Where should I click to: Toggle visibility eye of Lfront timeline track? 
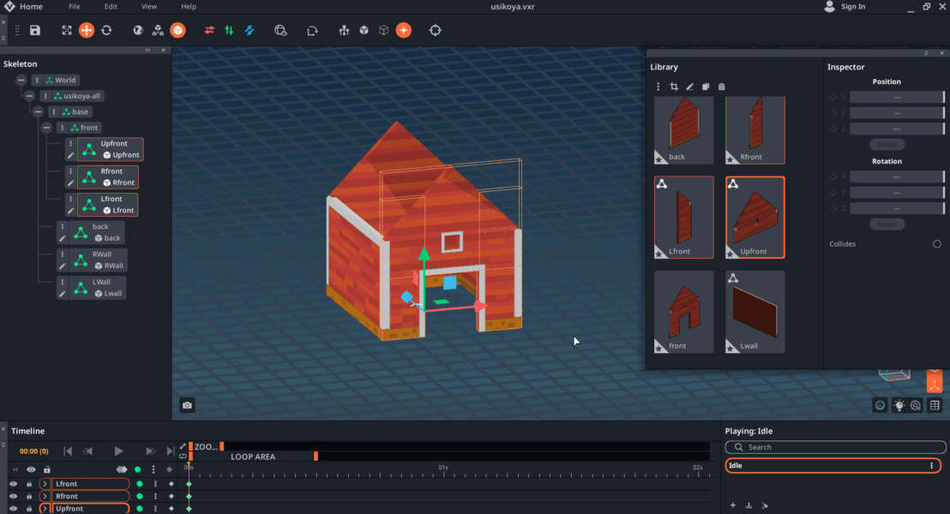coord(14,484)
